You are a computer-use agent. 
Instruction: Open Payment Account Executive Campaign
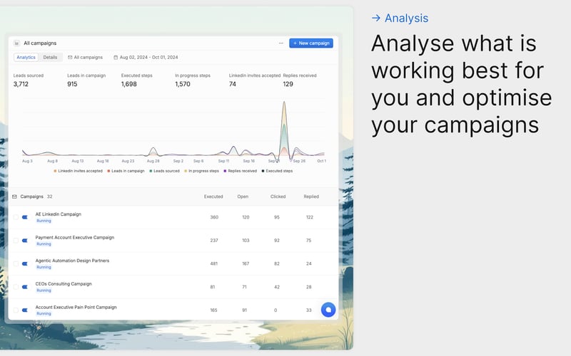click(75, 238)
